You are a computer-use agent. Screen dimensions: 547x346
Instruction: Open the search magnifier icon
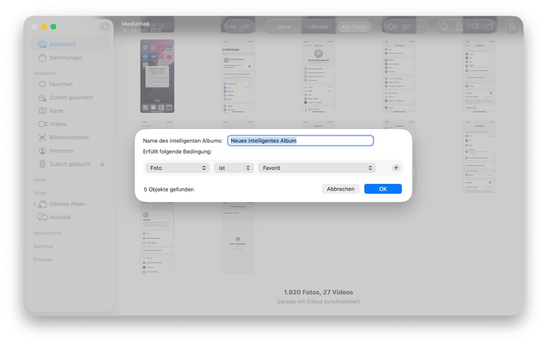[512, 27]
